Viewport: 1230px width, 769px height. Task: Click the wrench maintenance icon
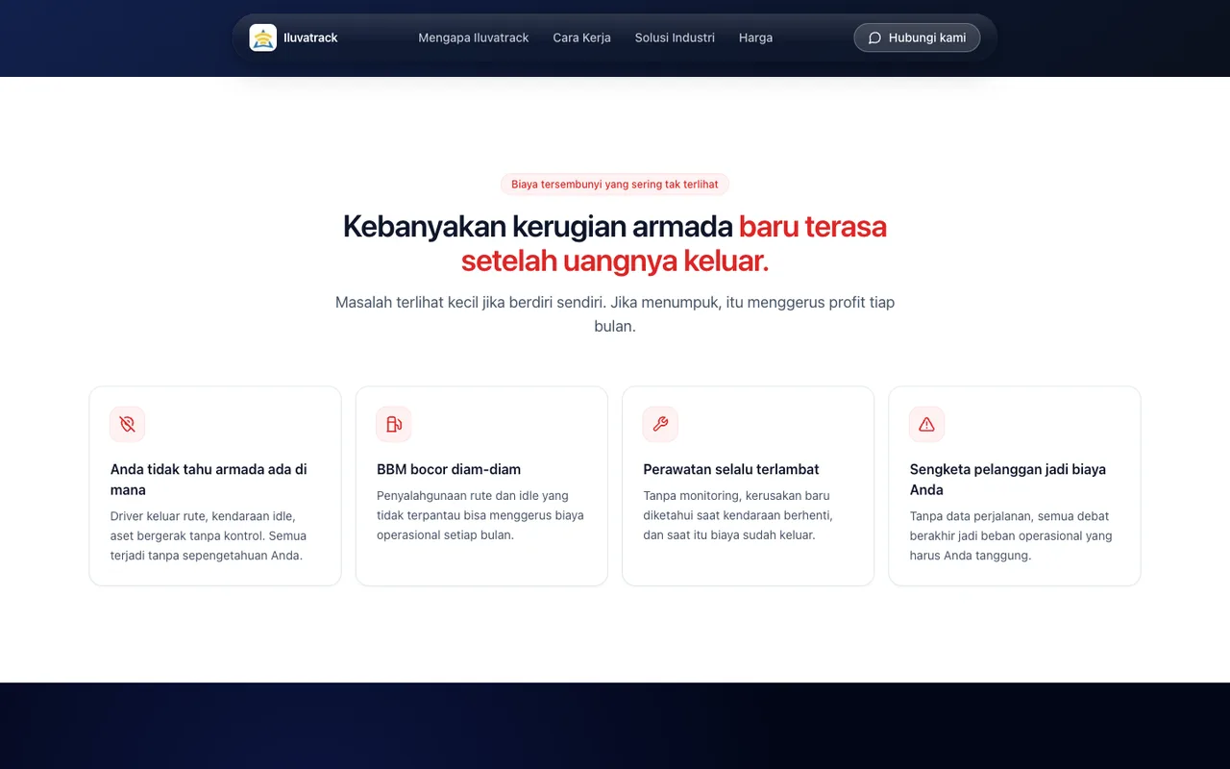[660, 424]
